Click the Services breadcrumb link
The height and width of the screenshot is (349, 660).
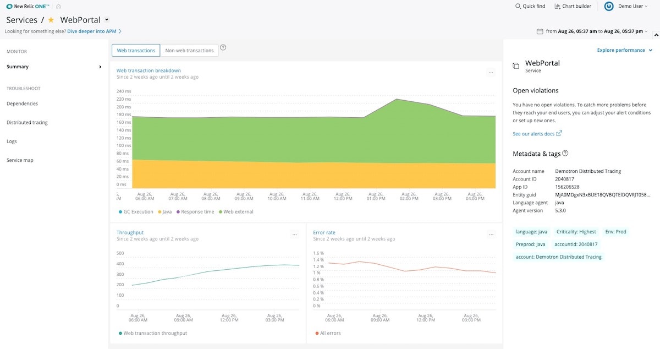(x=22, y=20)
